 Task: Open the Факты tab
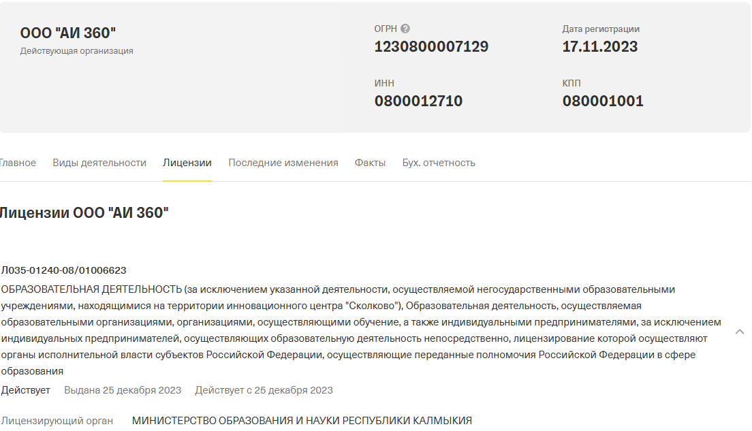coord(370,163)
